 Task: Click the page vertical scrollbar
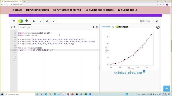point(171,46)
